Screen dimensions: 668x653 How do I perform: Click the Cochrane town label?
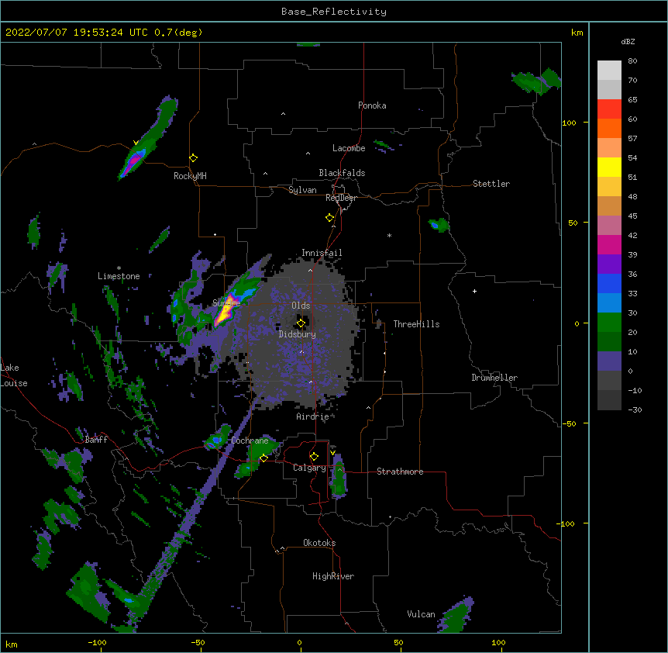point(250,441)
